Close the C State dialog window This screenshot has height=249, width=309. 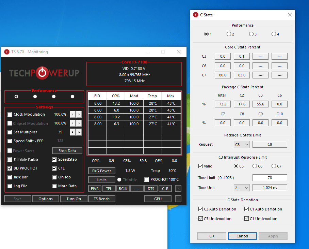click(x=290, y=15)
